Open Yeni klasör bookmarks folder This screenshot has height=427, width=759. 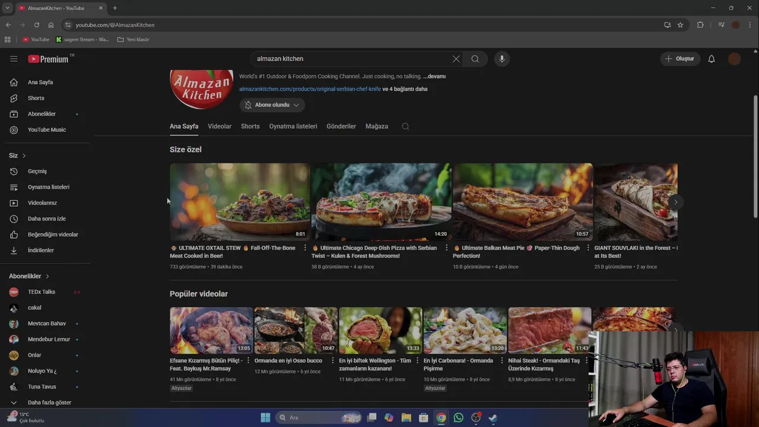(x=133, y=40)
